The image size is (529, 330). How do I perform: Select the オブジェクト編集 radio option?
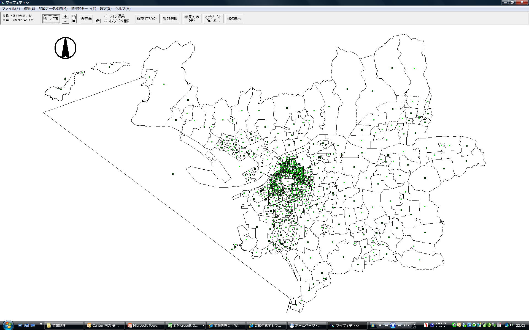(x=117, y=21)
